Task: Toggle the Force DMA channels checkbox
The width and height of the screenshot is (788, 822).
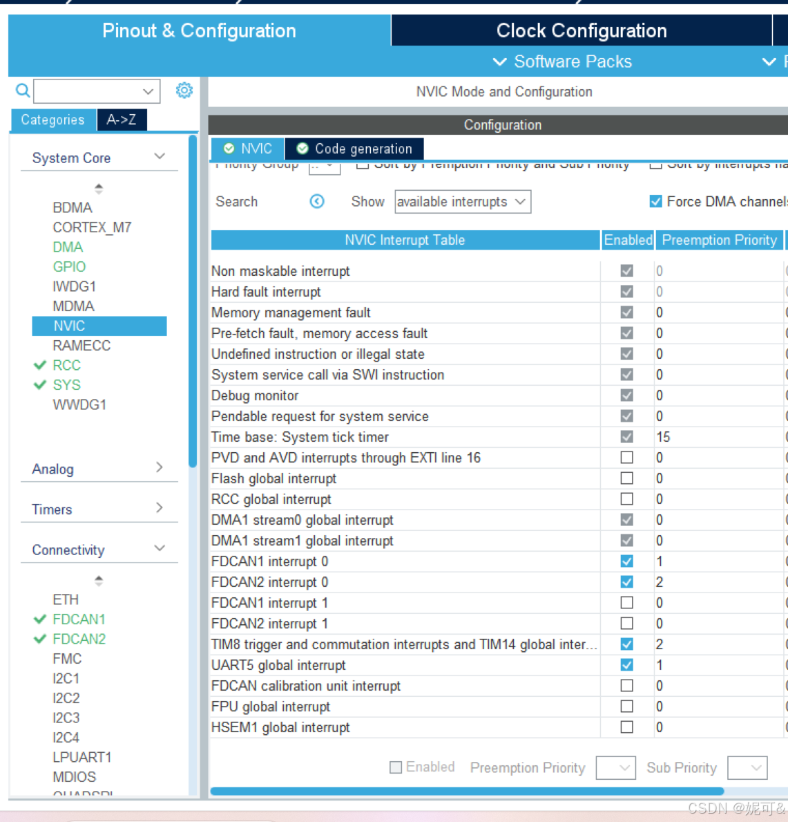Action: tap(655, 201)
